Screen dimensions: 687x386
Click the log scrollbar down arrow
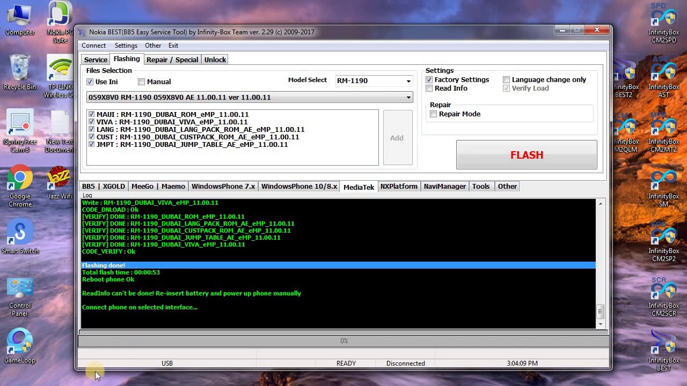click(x=600, y=324)
